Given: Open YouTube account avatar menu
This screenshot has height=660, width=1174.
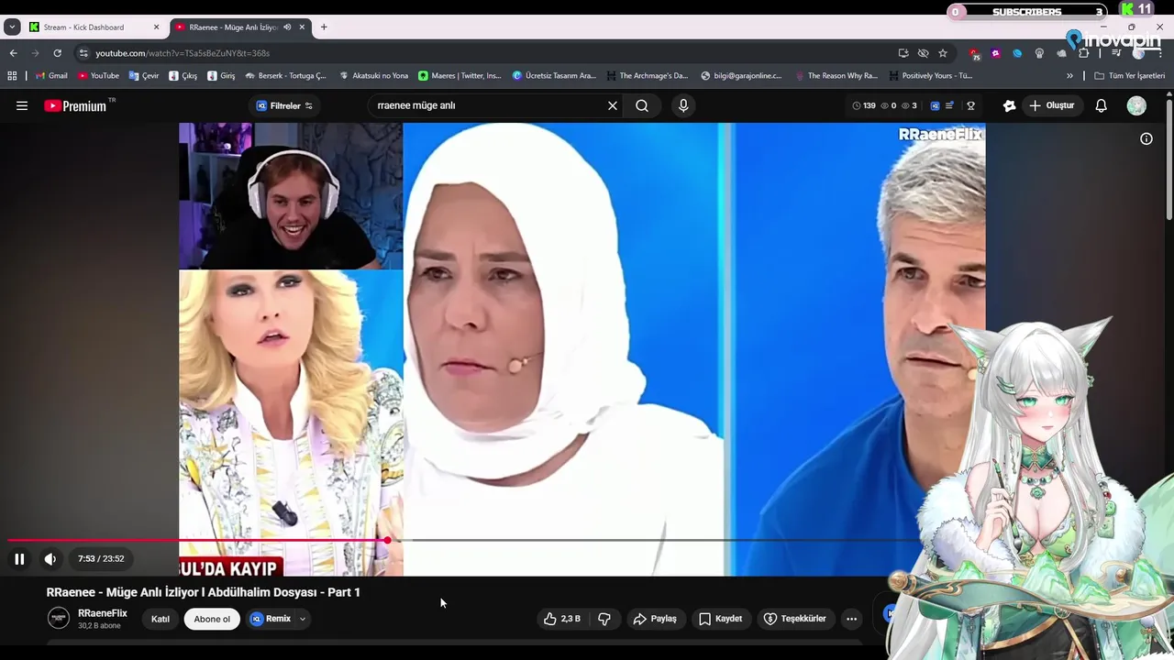Looking at the screenshot, I should [1136, 105].
